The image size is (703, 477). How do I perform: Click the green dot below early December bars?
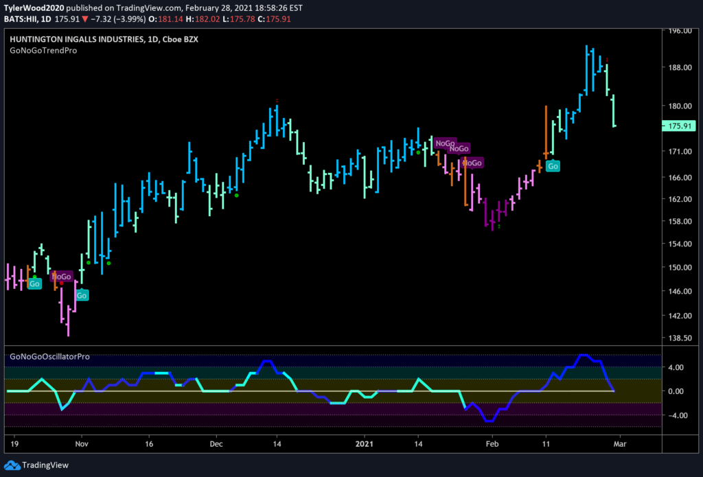(237, 196)
